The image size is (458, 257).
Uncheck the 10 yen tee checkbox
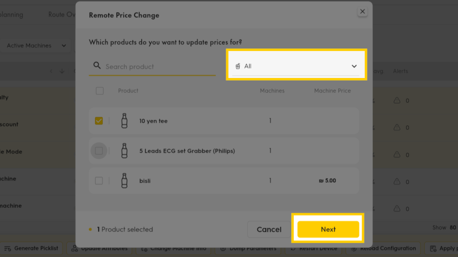[99, 120]
